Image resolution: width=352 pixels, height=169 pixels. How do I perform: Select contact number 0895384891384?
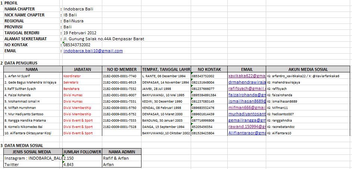coord(209,95)
